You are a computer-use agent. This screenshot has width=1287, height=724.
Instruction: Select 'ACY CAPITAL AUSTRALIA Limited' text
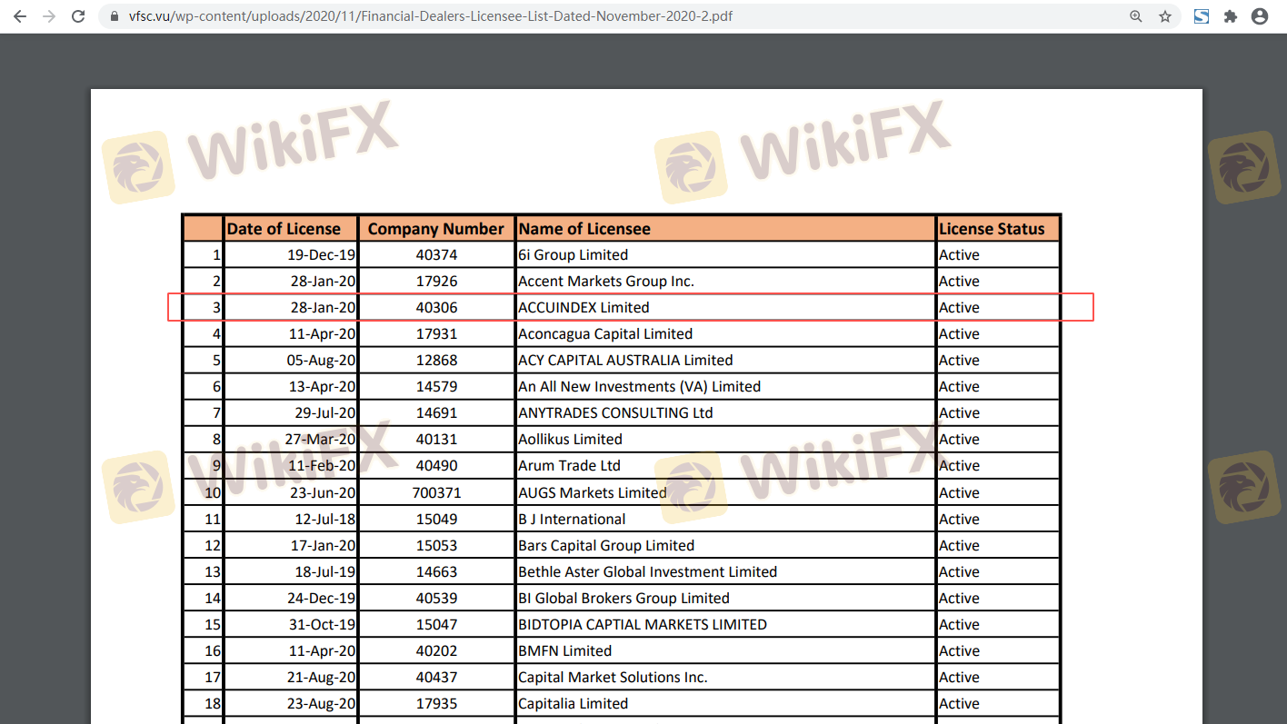(x=625, y=361)
